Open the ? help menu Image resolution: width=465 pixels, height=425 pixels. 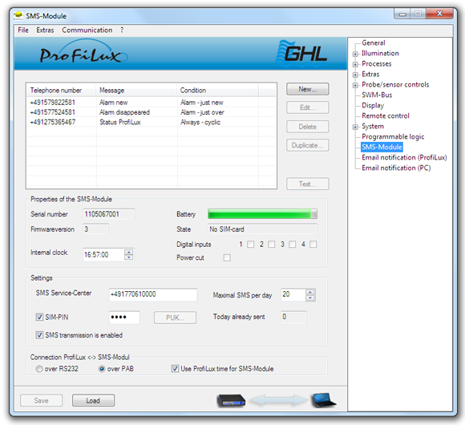(122, 30)
